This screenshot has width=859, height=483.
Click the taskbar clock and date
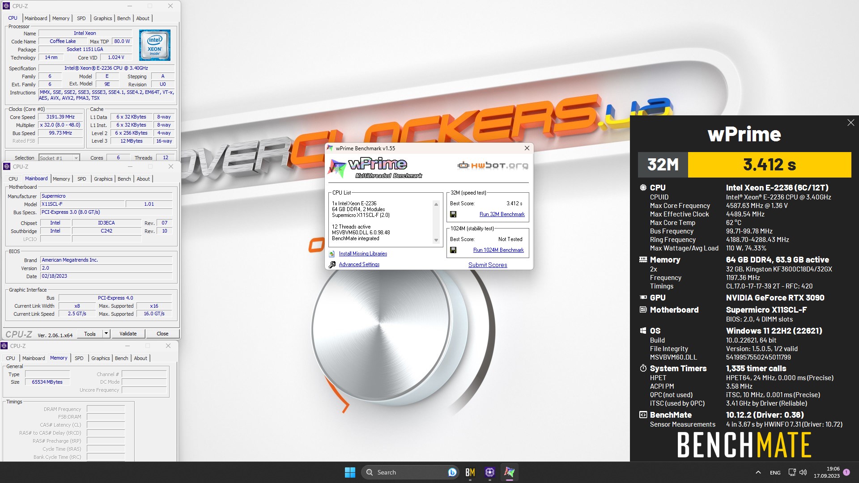pos(826,472)
